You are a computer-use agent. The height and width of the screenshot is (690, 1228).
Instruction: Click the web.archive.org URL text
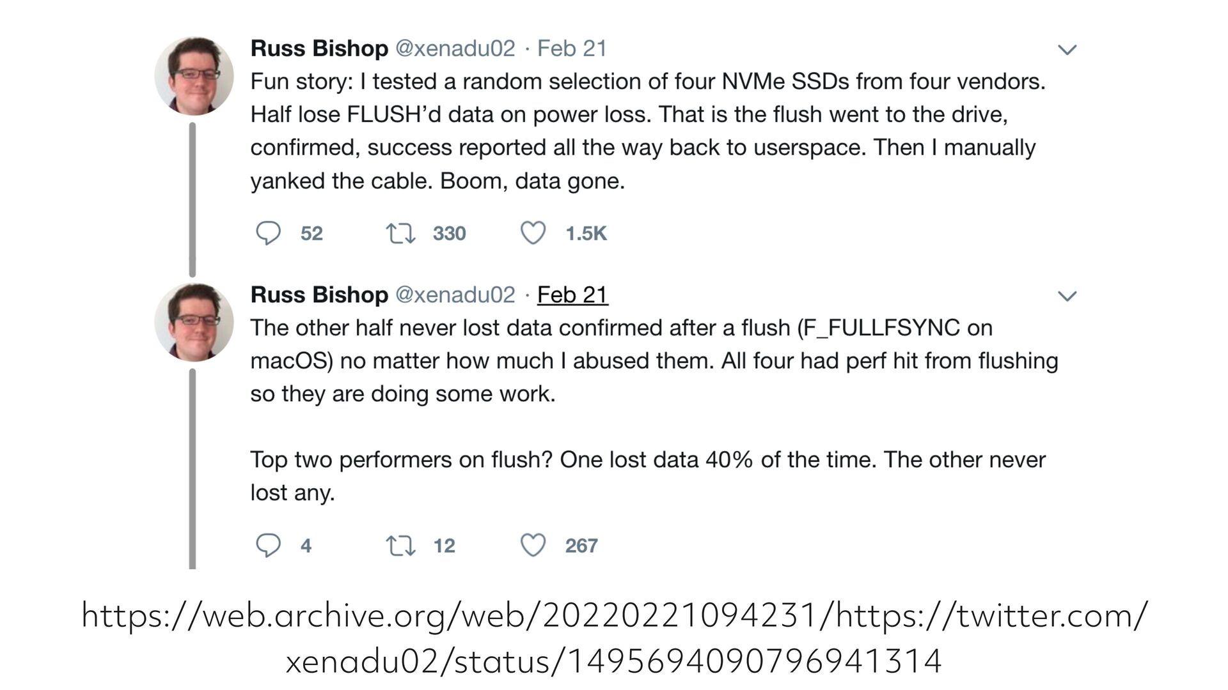tap(614, 638)
